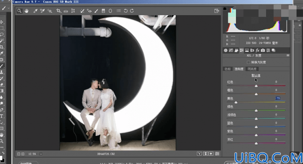Select the Hand tool in Camera Raw toolbar
The height and width of the screenshot is (164, 303).
tap(27, 11)
